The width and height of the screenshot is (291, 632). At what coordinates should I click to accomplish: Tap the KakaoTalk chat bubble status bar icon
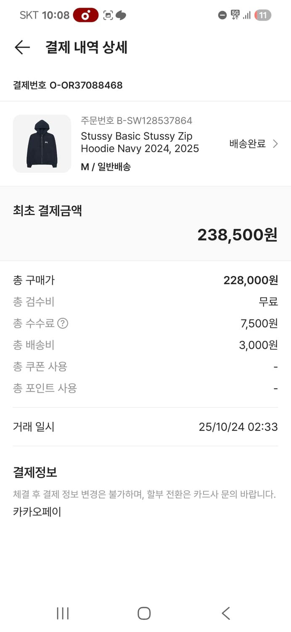[x=122, y=15]
